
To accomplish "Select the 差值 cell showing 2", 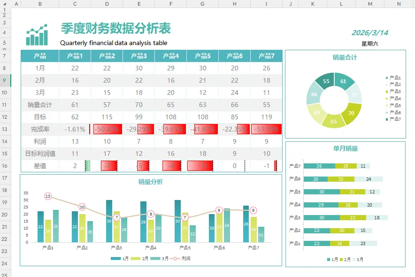I will [x=75, y=166].
